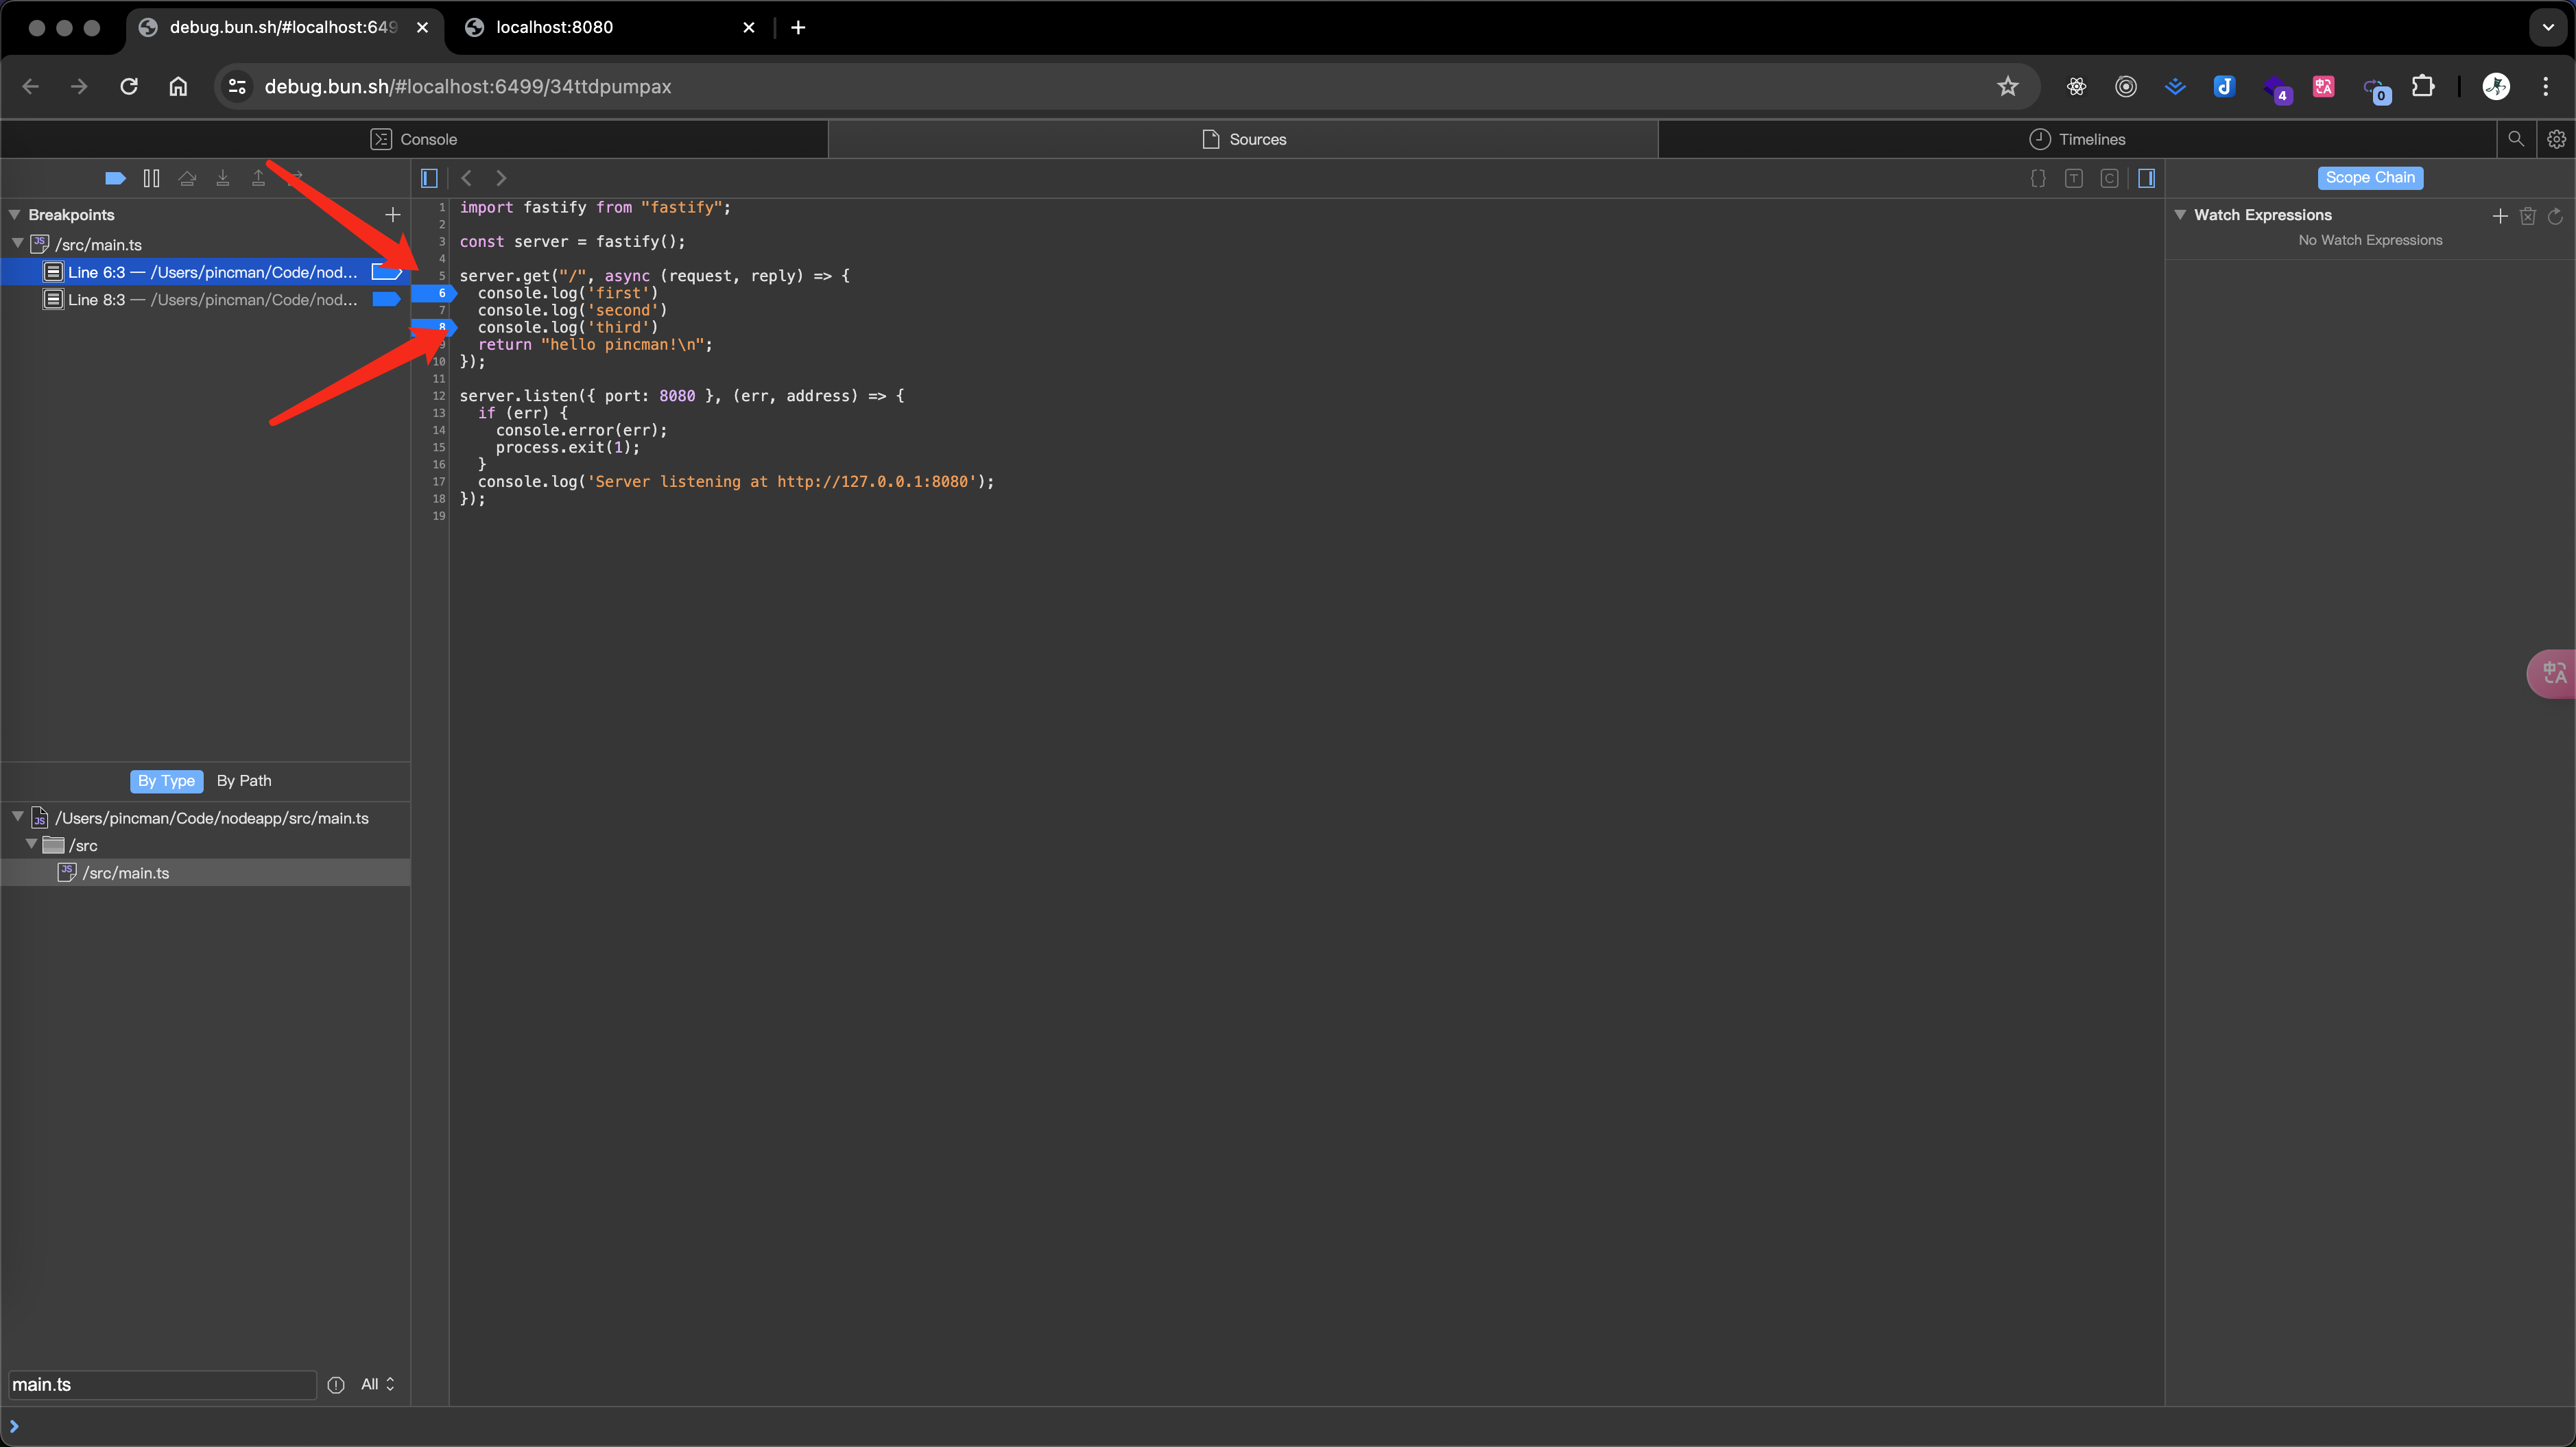
Task: Hide the right details sidebar
Action: point(2146,178)
